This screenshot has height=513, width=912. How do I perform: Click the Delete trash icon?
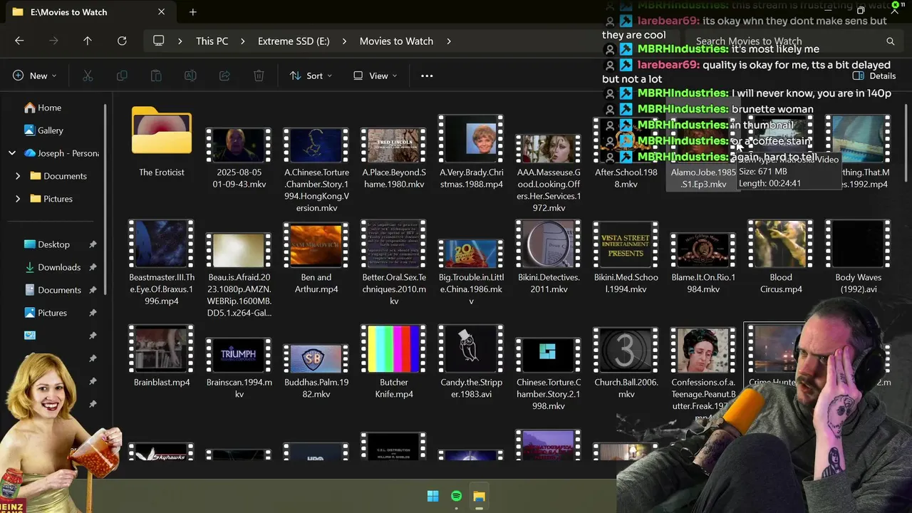pyautogui.click(x=259, y=76)
